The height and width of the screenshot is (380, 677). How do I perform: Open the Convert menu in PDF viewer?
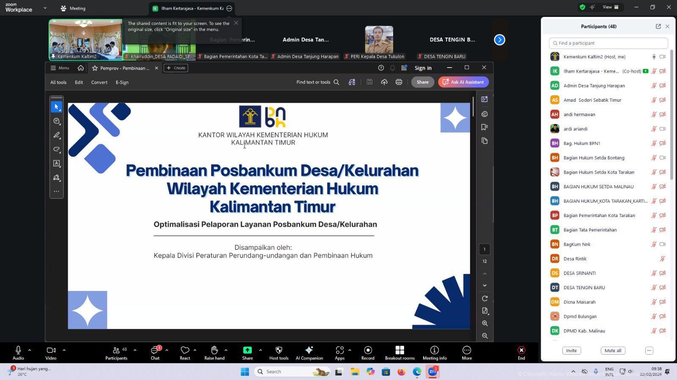[99, 82]
